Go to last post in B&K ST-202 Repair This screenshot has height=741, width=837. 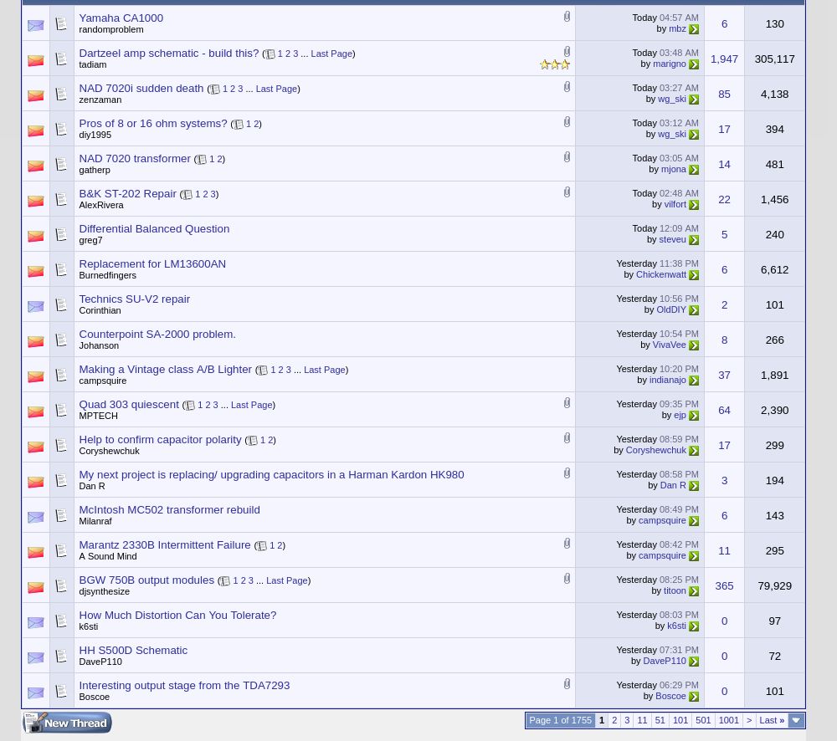pos(693,205)
